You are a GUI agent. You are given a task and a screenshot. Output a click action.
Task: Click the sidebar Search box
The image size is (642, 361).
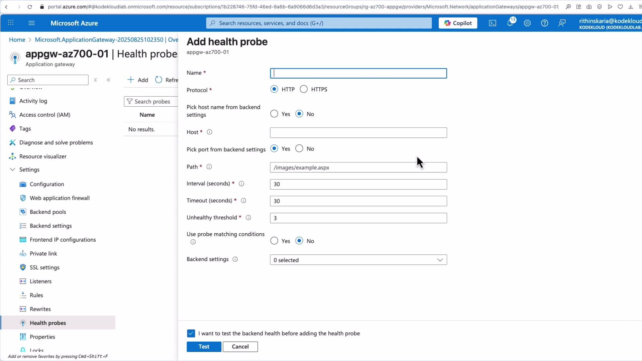pos(48,80)
